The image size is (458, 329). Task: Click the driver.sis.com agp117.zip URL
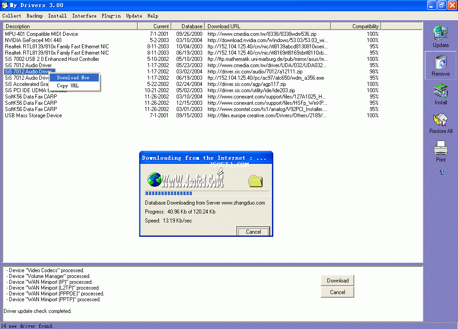click(x=246, y=84)
